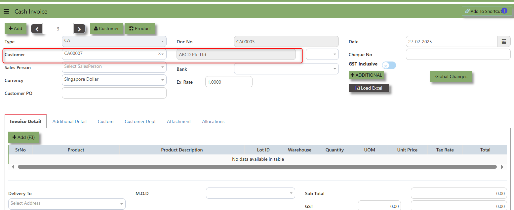Switch to the Custom tab
This screenshot has width=514, height=210.
[x=105, y=121]
